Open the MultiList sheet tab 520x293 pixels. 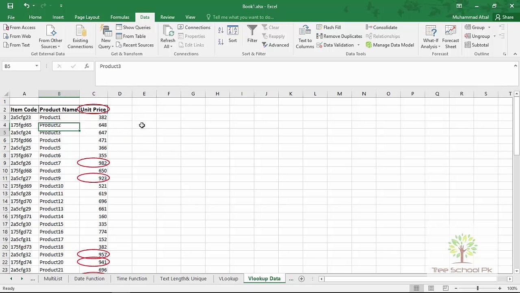coord(53,279)
